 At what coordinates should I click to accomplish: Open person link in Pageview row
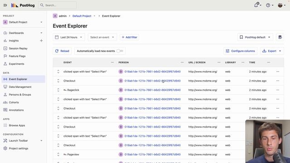(x=152, y=154)
